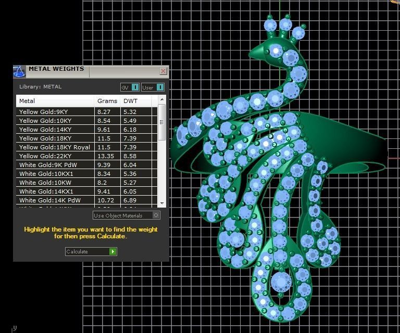Viewport: 400px width, 333px height.
Task: Select the White Gold:14KX1 row
Action: coord(87,191)
